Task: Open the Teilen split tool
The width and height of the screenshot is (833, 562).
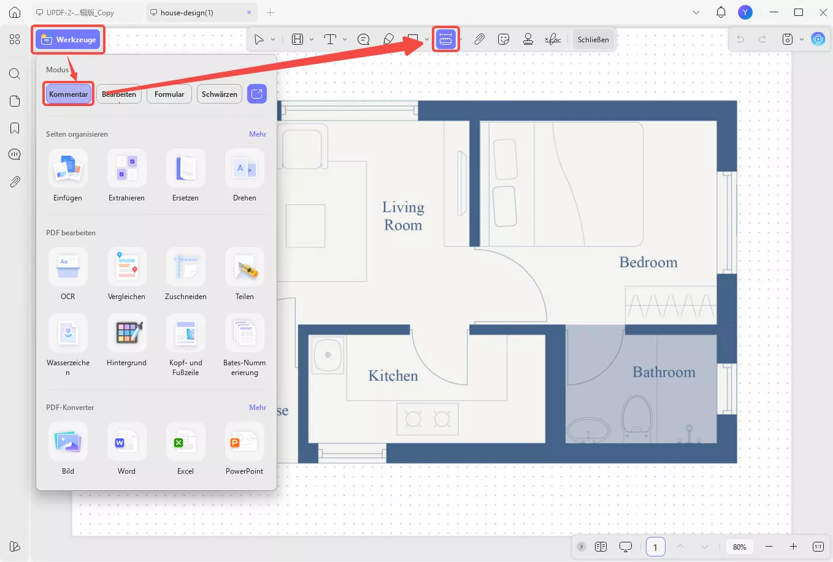Action: [245, 275]
